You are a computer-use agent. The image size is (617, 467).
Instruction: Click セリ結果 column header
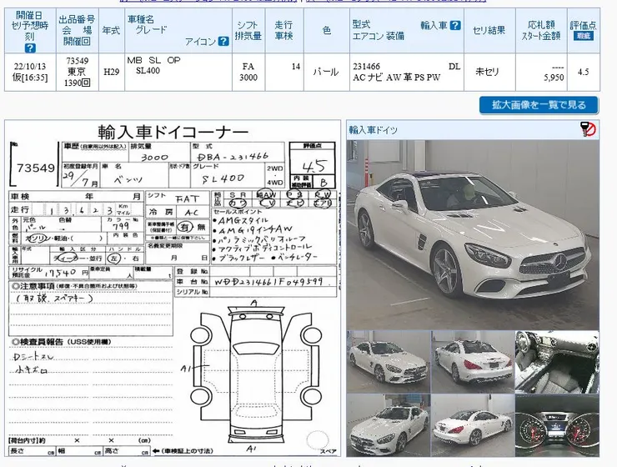pyautogui.click(x=489, y=30)
